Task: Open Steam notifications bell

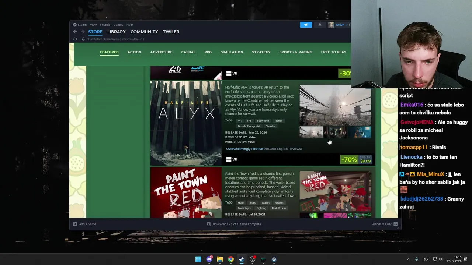Action: 320,25
